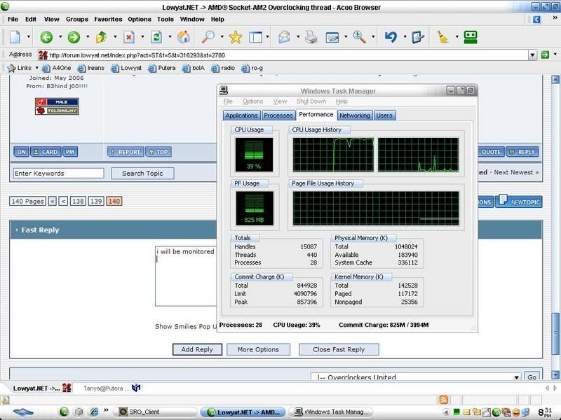561x420 pixels.
Task: Go to page 139 of the thread
Action: (x=96, y=201)
